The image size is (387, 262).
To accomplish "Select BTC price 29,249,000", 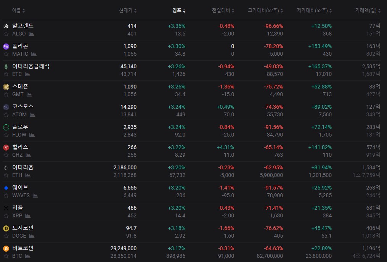I will click(x=124, y=249).
